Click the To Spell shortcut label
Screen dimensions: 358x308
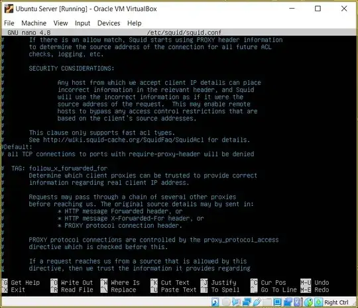225,289
